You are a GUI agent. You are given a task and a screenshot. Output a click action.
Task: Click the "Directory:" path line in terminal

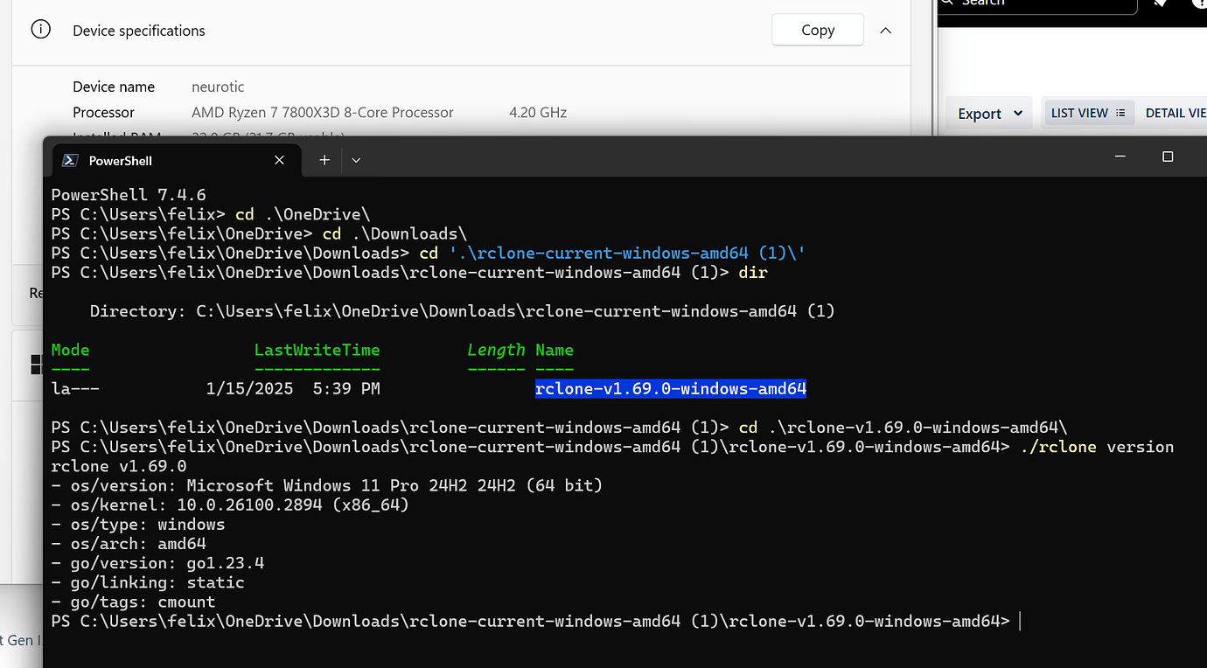pos(462,310)
